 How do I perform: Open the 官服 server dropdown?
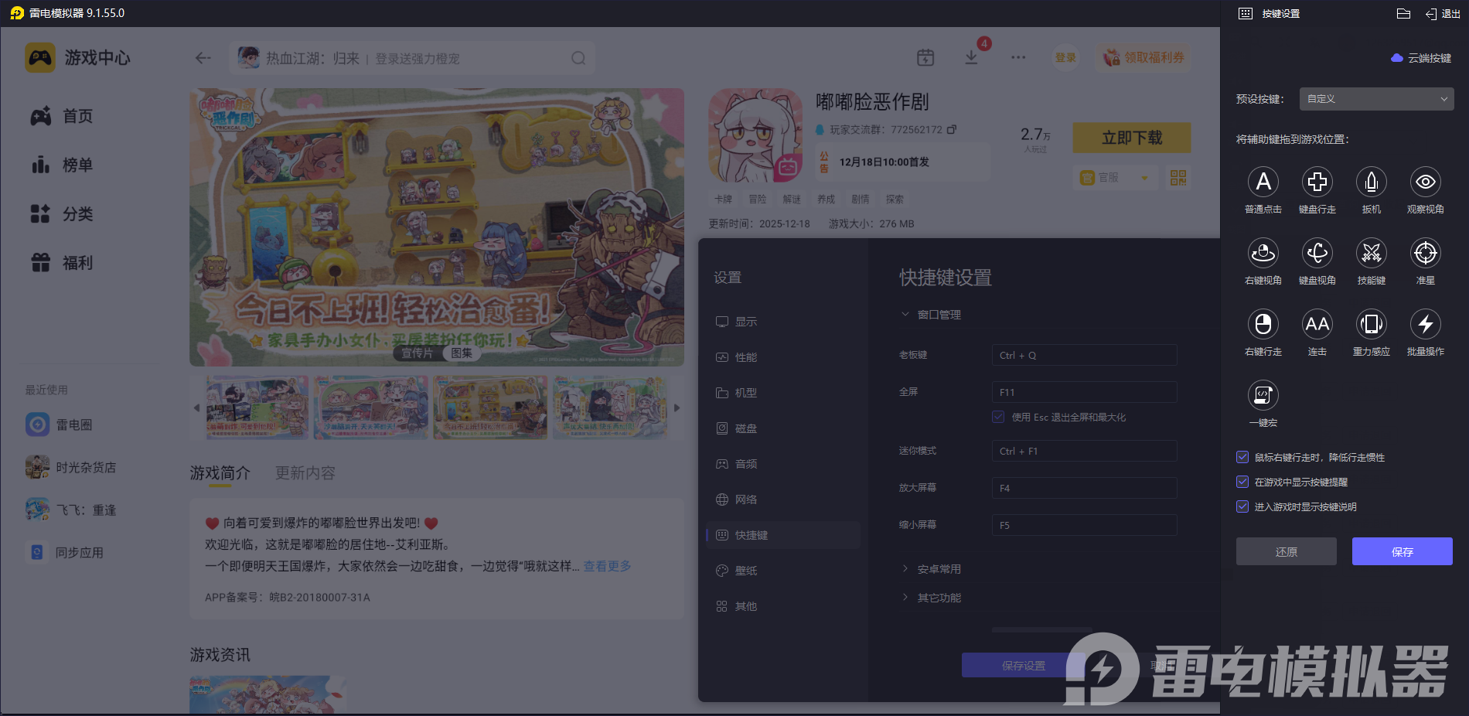click(1115, 178)
